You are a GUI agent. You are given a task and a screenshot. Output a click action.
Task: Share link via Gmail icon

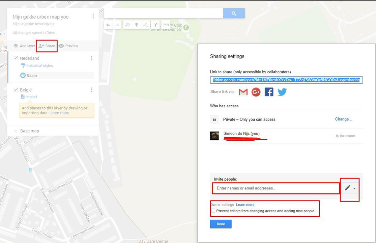coord(243,92)
